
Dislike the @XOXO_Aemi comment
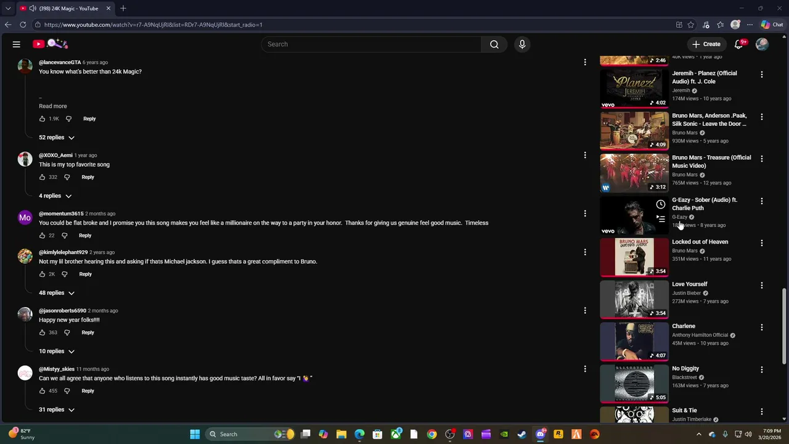click(x=67, y=177)
